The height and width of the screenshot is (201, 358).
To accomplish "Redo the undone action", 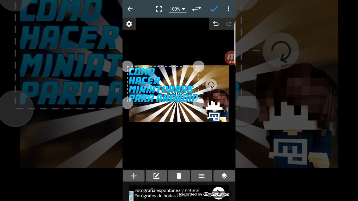I will 229,24.
